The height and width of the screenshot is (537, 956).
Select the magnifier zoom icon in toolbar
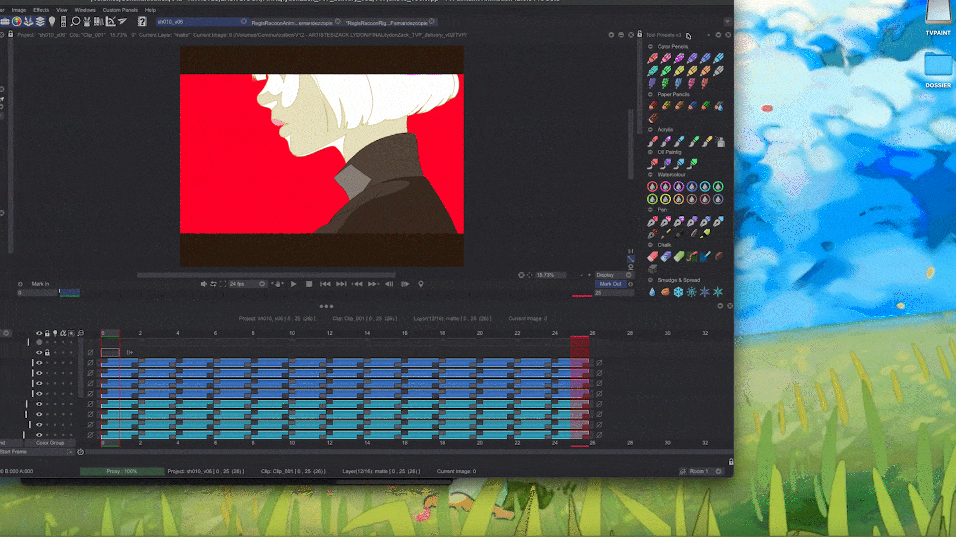coord(76,21)
